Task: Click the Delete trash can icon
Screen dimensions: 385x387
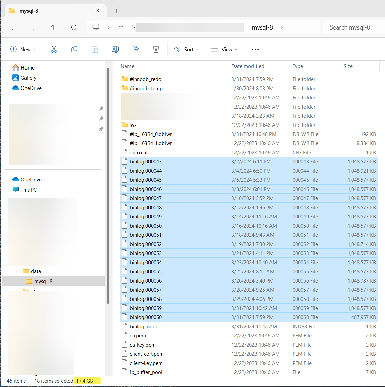Action: tap(156, 49)
